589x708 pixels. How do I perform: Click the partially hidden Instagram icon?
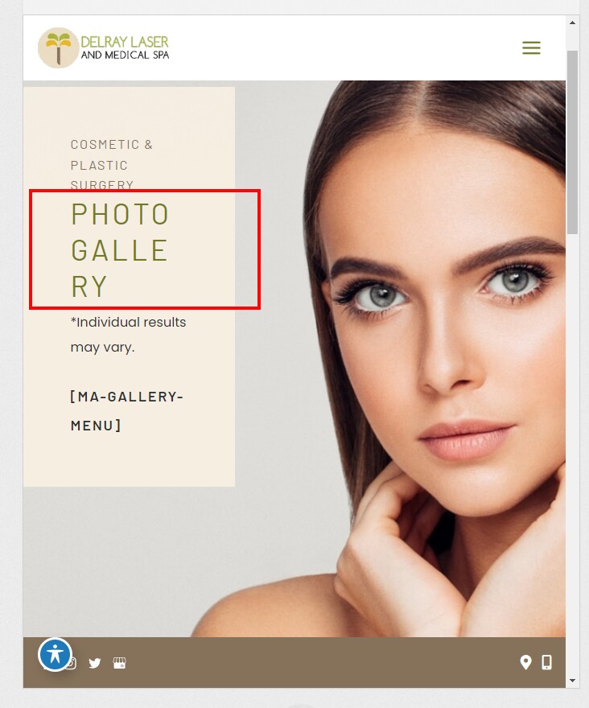[72, 664]
